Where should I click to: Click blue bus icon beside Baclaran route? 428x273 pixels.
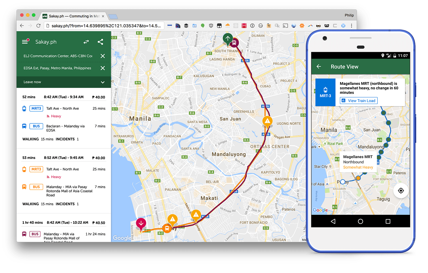tap(24, 126)
